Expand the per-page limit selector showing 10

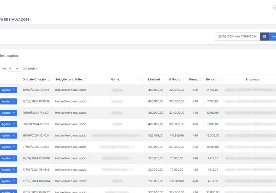(x=14, y=68)
